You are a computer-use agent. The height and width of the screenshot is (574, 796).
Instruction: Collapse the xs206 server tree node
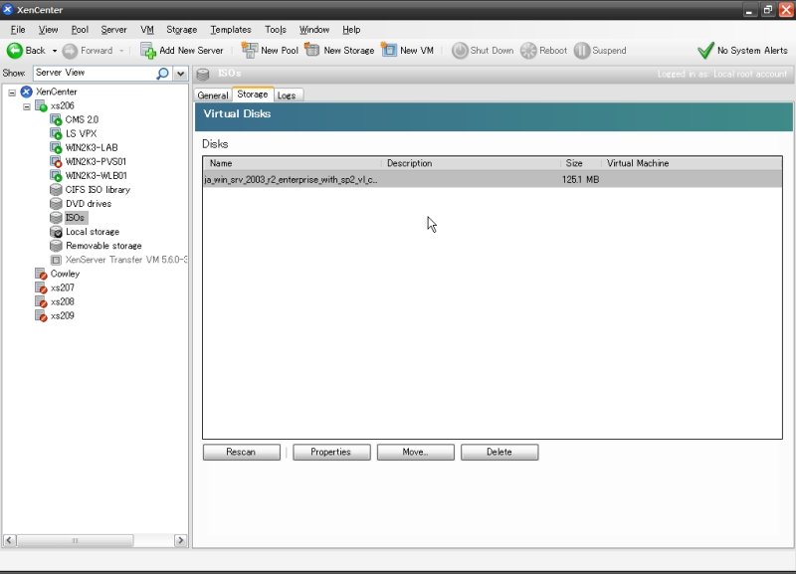click(27, 106)
